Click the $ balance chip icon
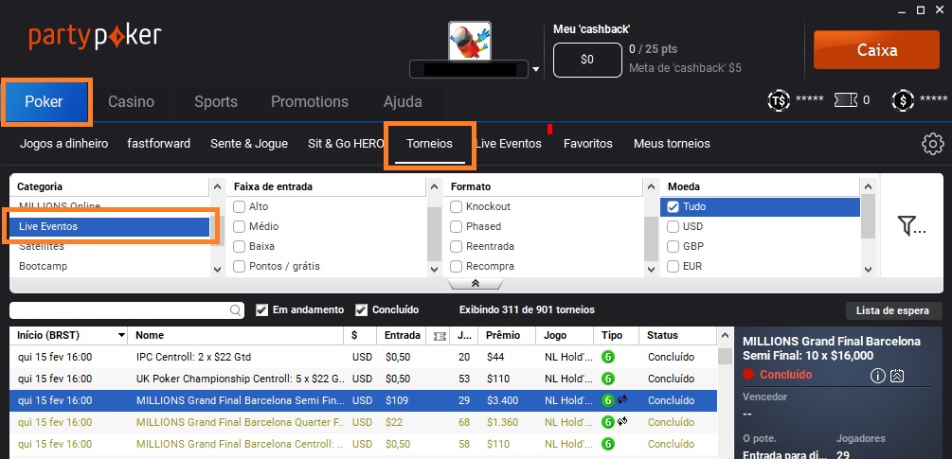Viewport: 952px width, 459px height. (x=903, y=100)
